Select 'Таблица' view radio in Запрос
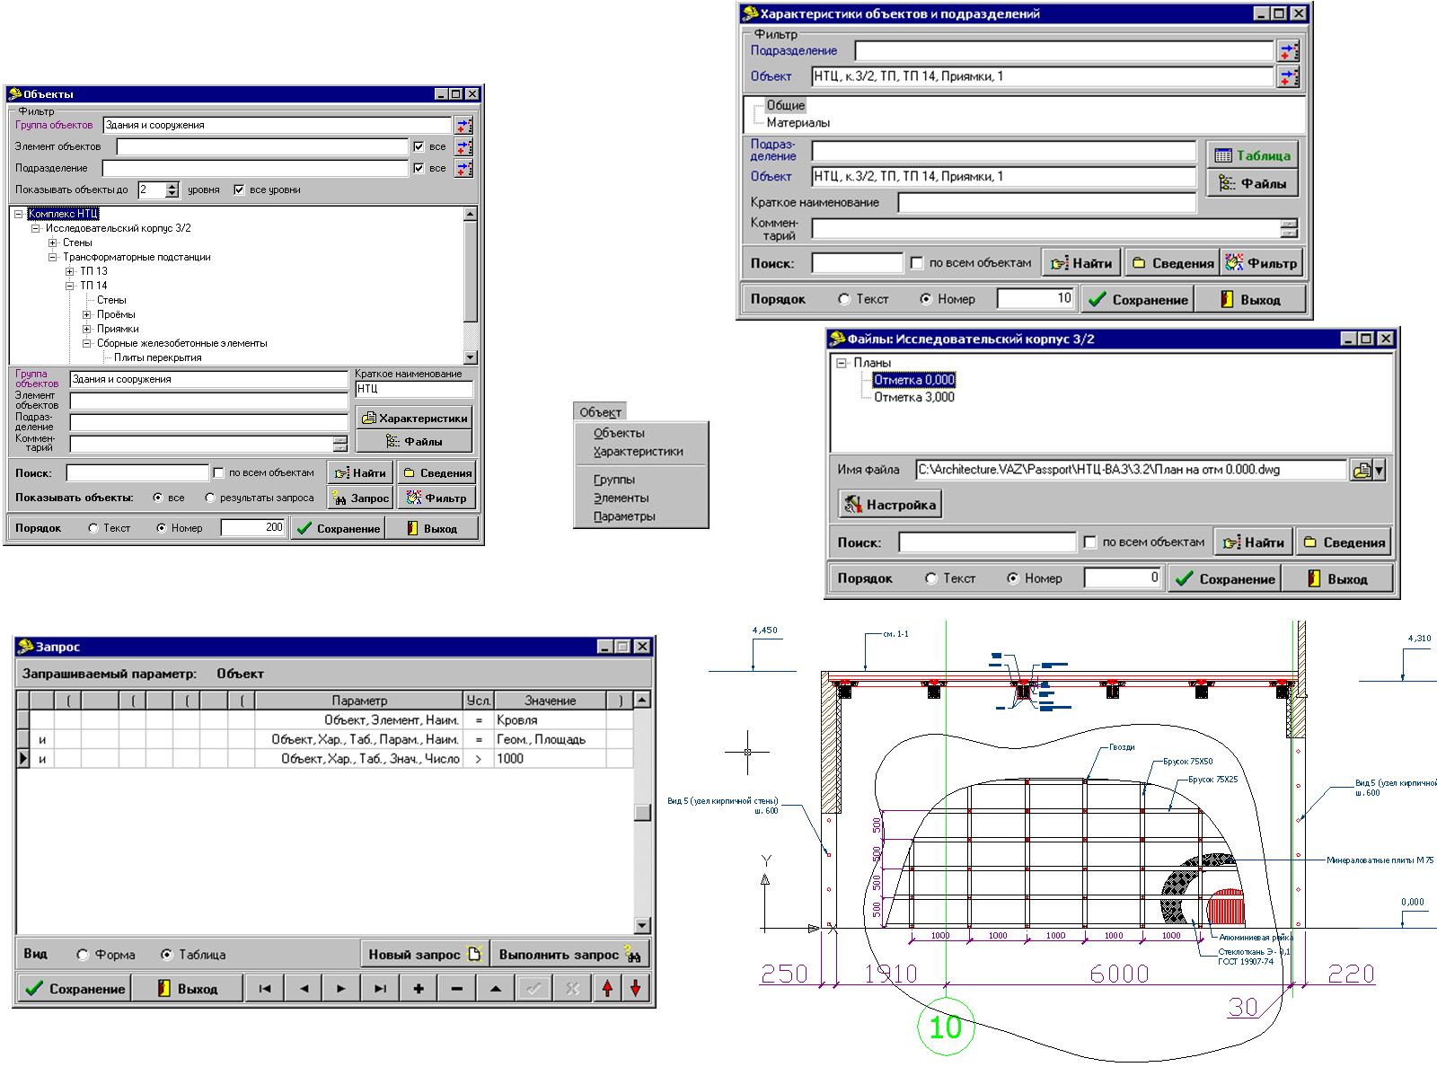 (166, 955)
